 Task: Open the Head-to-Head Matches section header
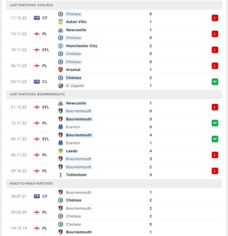(114, 184)
